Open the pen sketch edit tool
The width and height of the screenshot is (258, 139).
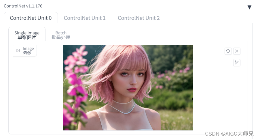(237, 62)
